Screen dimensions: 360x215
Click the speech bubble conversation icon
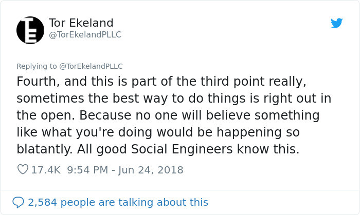click(19, 202)
